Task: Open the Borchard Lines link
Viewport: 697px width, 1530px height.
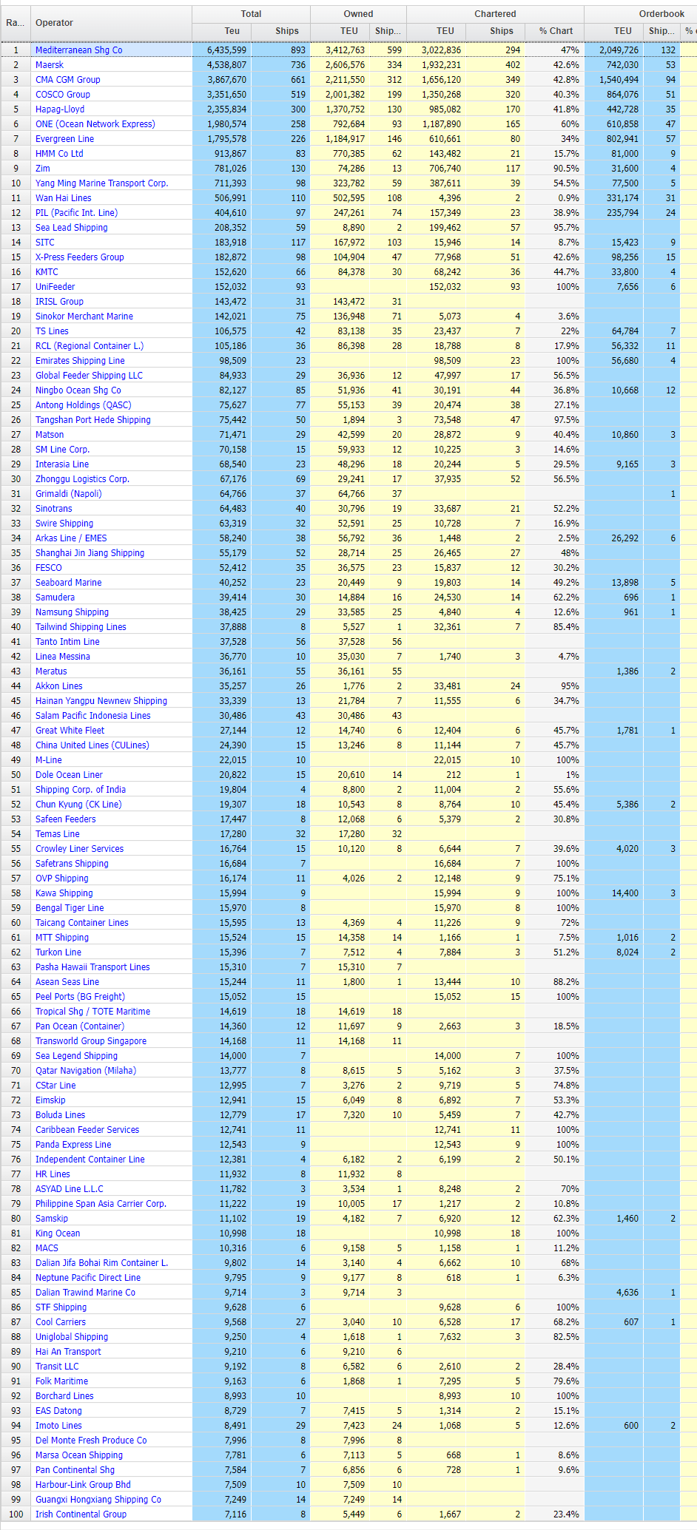Action: coord(65,1396)
